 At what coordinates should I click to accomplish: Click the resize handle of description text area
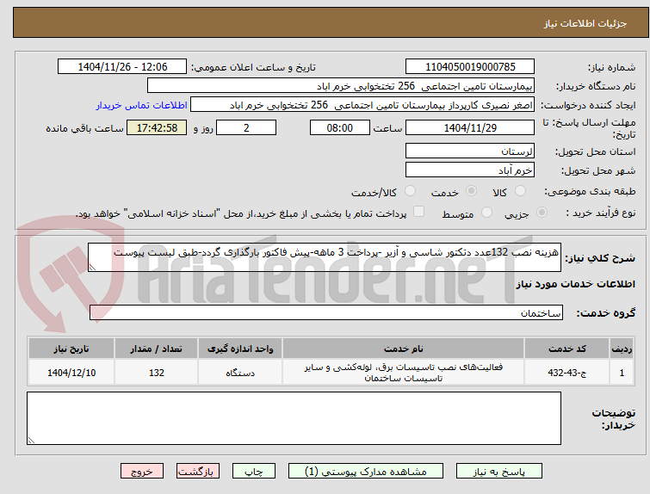(x=92, y=268)
